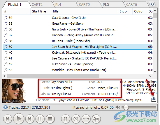Click the blue info icon beside Tracks
Image resolution: width=160 pixels, height=125 pixels.
tap(6, 107)
